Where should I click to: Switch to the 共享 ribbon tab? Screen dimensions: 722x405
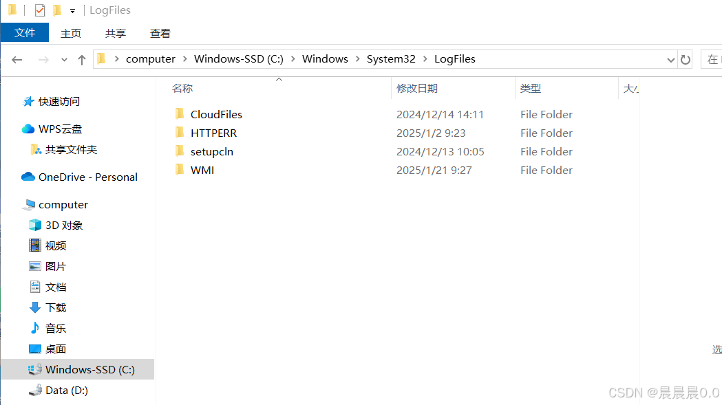(x=115, y=33)
